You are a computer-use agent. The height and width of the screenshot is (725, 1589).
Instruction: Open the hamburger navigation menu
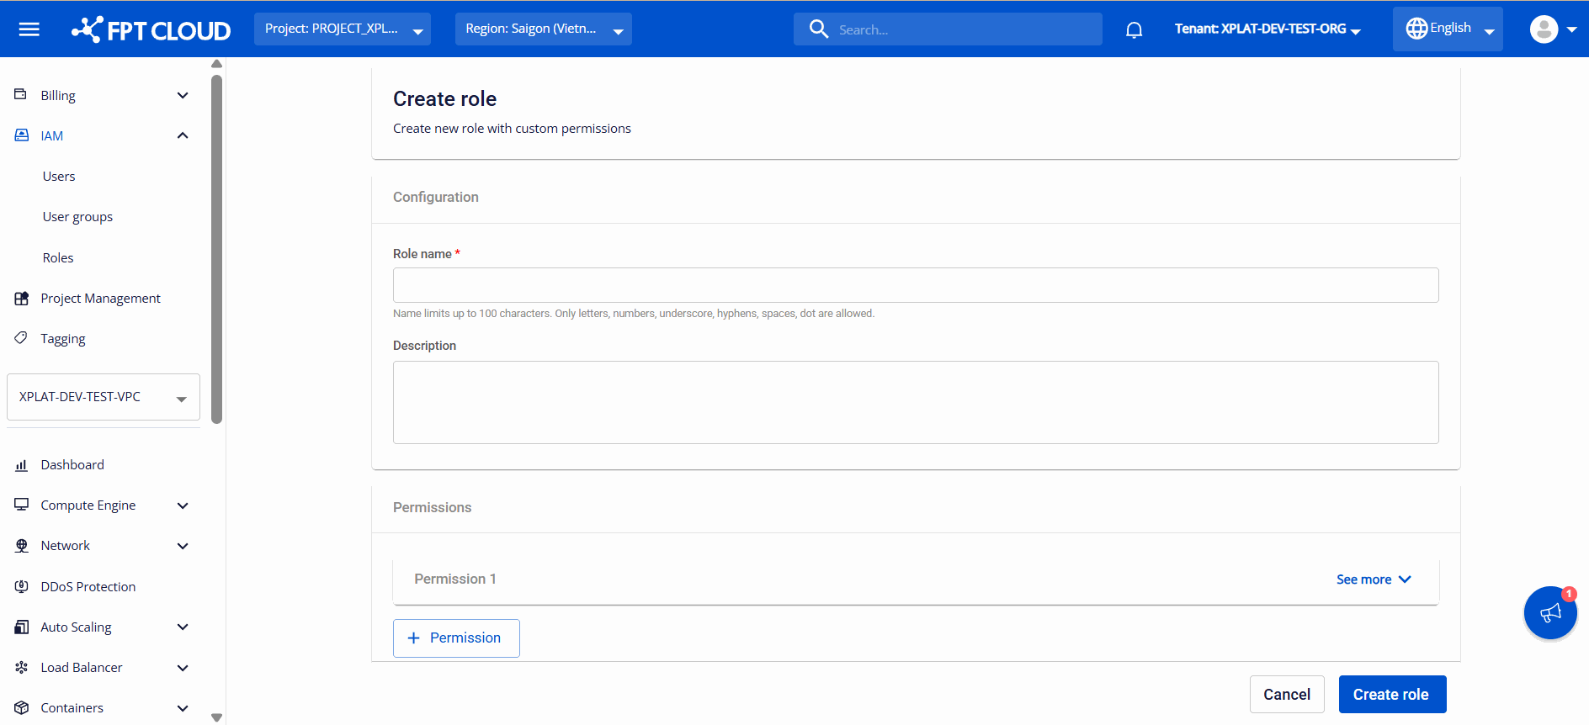click(x=29, y=29)
